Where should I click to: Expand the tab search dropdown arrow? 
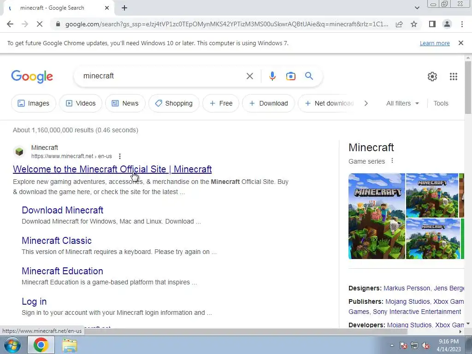tap(417, 8)
